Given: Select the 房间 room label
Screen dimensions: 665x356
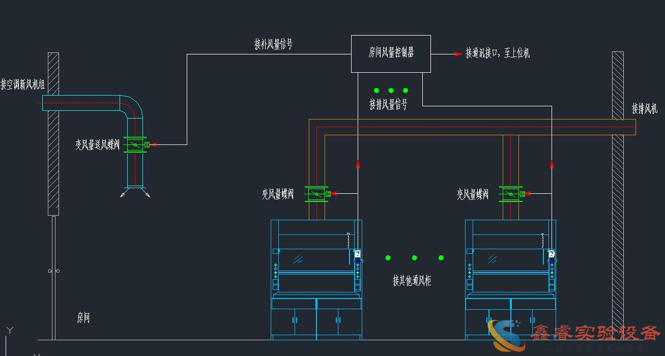Looking at the screenshot, I should (x=83, y=318).
